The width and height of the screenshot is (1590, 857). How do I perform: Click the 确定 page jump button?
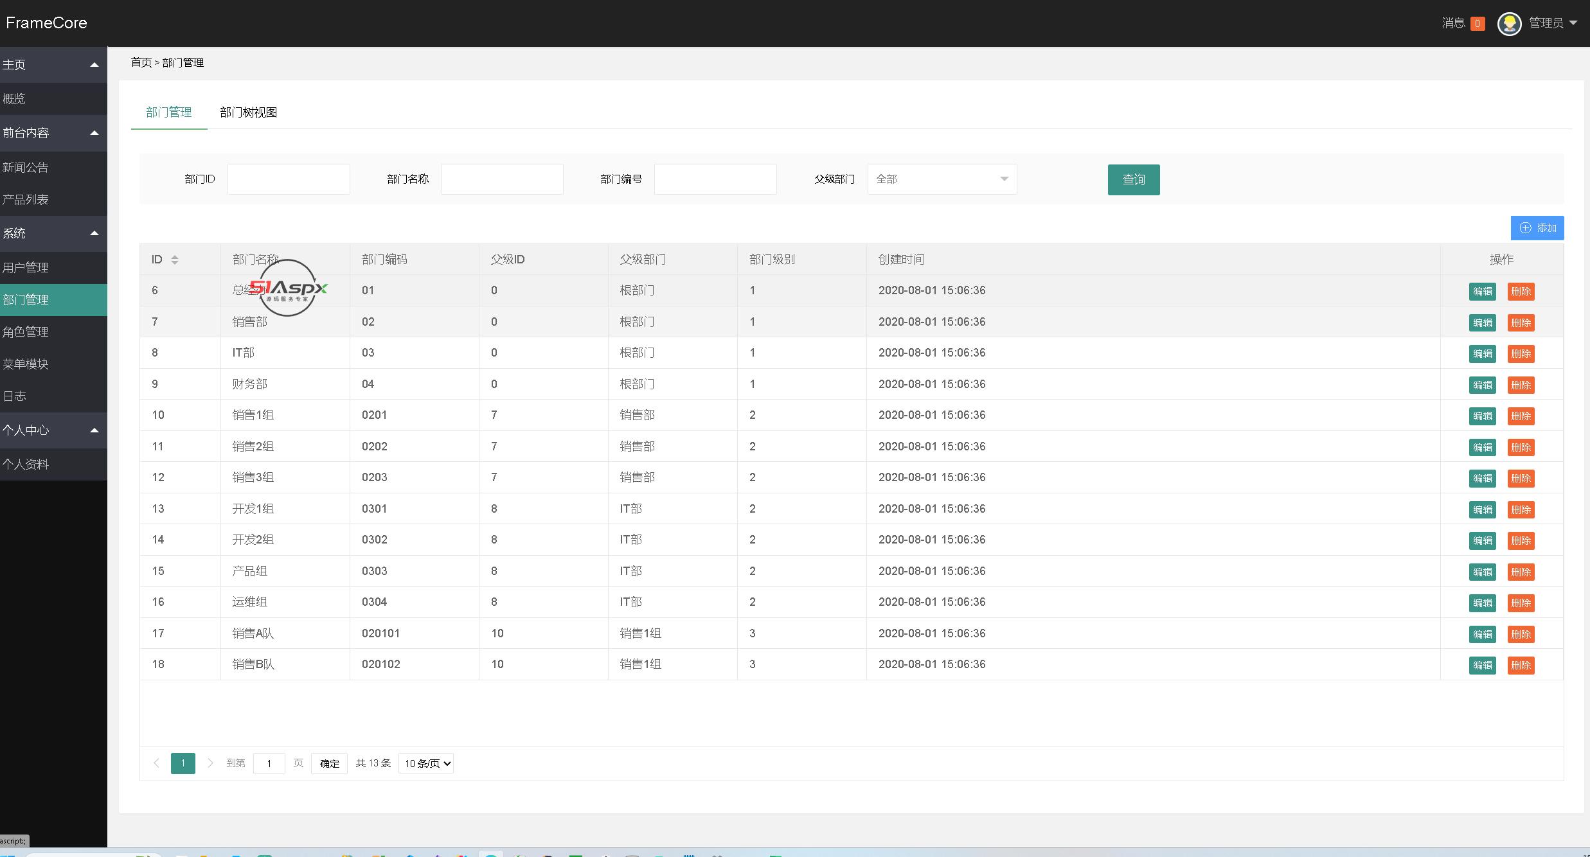(x=330, y=763)
